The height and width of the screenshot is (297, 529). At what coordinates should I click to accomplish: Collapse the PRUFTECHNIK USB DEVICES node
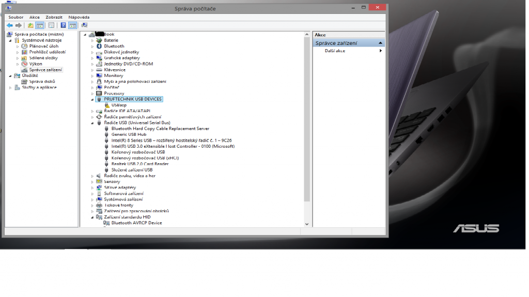(92, 99)
